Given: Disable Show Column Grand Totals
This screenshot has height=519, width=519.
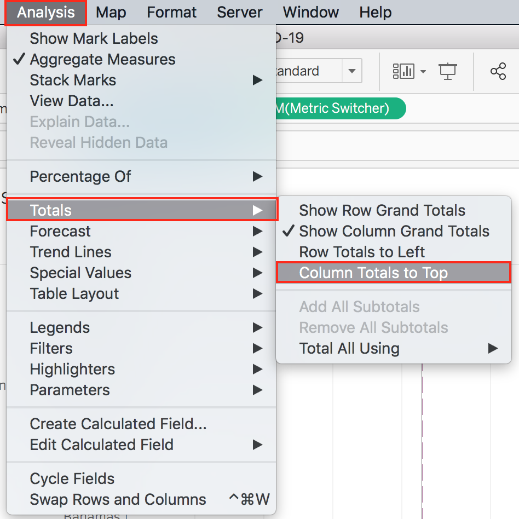Looking at the screenshot, I should pyautogui.click(x=394, y=231).
